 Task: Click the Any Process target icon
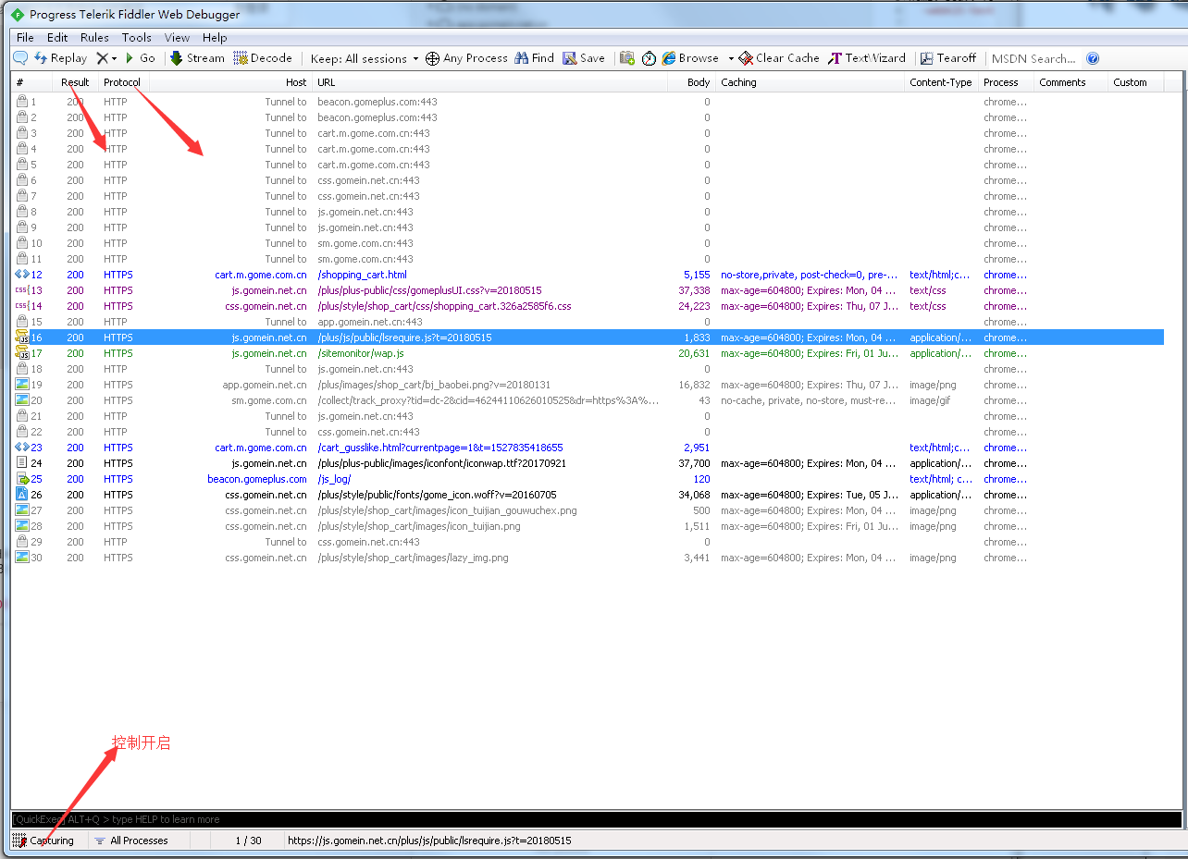click(x=432, y=58)
